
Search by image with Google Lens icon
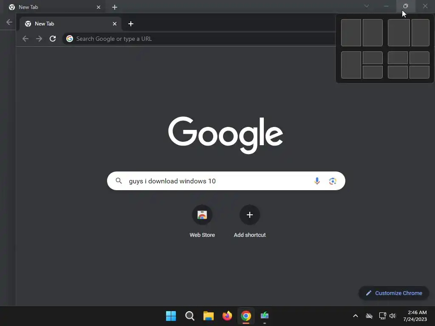click(333, 181)
